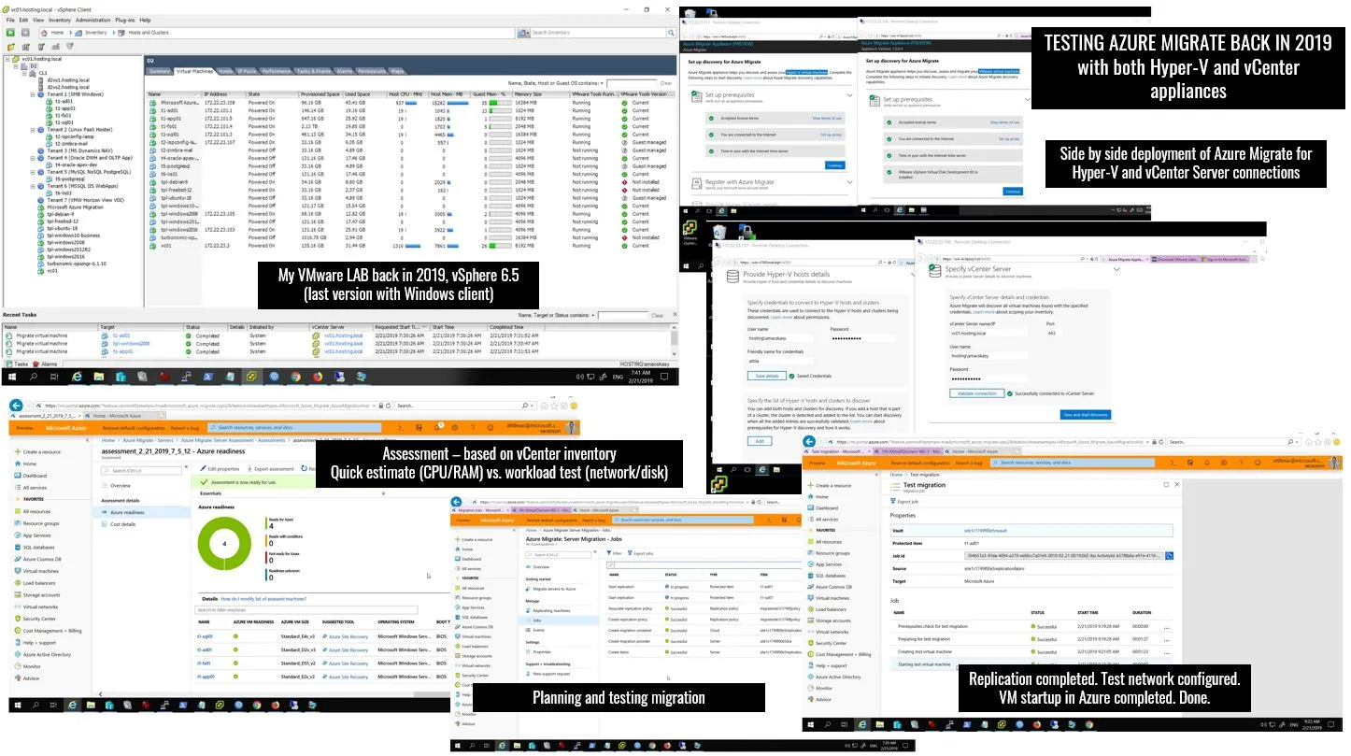Viewport: 1351px width, 756px height.
Task: Open Cloud Shell in the assessment portal header
Action: (x=402, y=428)
